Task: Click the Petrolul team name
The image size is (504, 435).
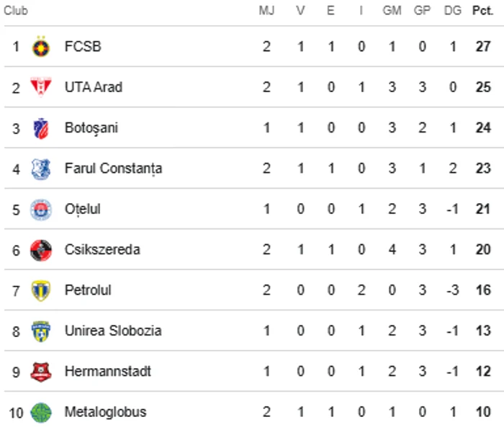Action: pos(88,290)
